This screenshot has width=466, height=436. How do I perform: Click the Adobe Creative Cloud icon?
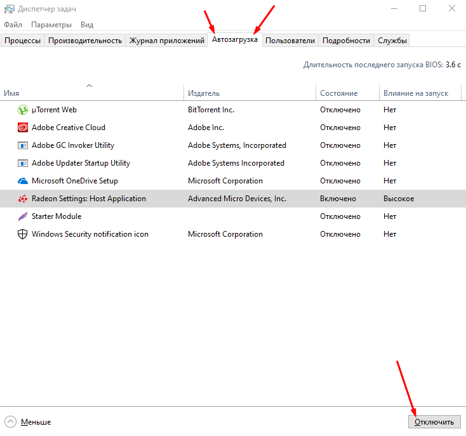(23, 128)
